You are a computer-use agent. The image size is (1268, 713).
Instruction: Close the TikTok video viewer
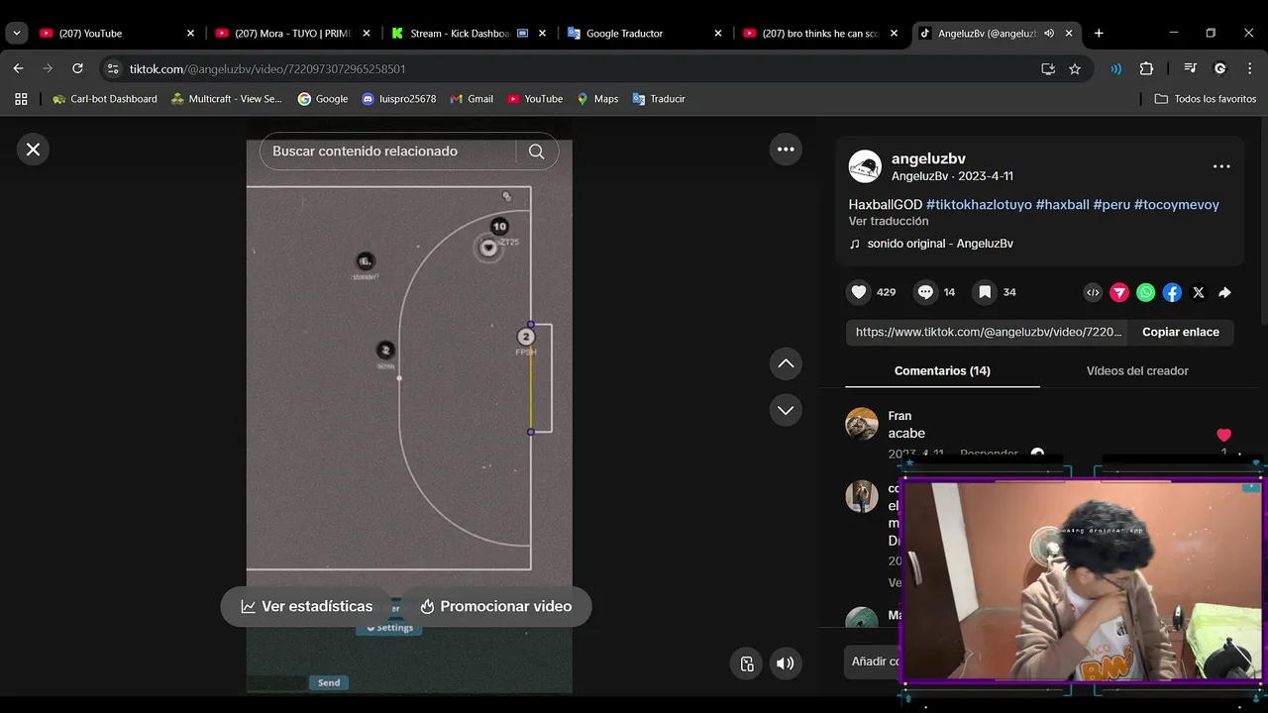tap(33, 150)
